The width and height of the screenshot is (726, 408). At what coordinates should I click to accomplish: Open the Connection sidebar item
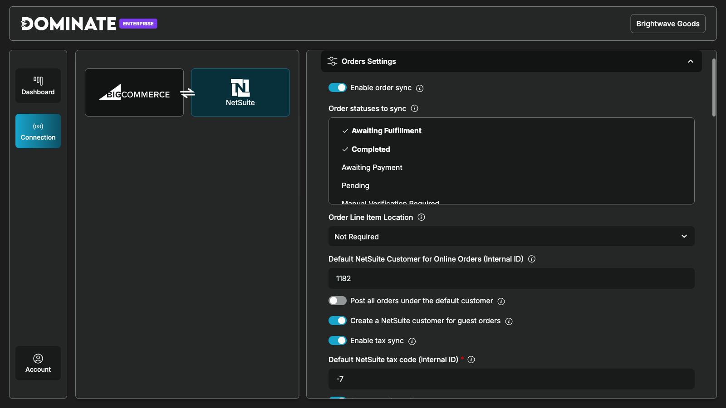pos(38,131)
